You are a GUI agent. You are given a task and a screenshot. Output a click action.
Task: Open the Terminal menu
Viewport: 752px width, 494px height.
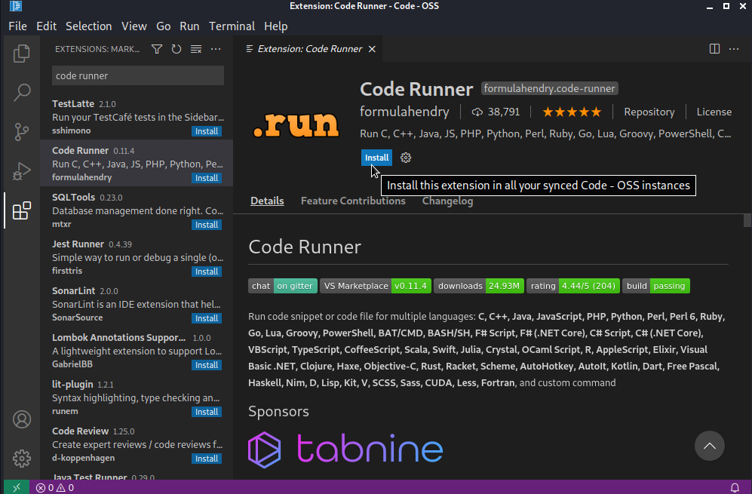[232, 26]
